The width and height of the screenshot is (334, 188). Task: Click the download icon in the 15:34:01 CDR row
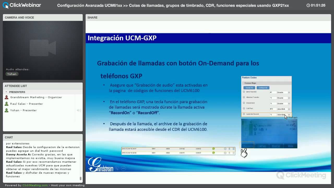(x=229, y=149)
